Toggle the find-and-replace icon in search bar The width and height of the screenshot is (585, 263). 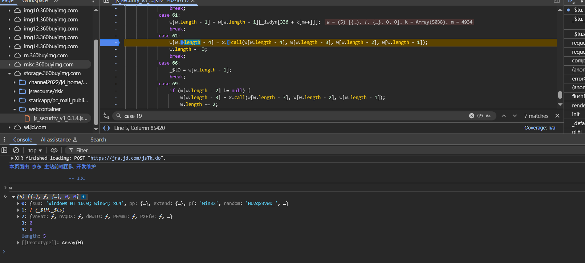click(x=106, y=116)
